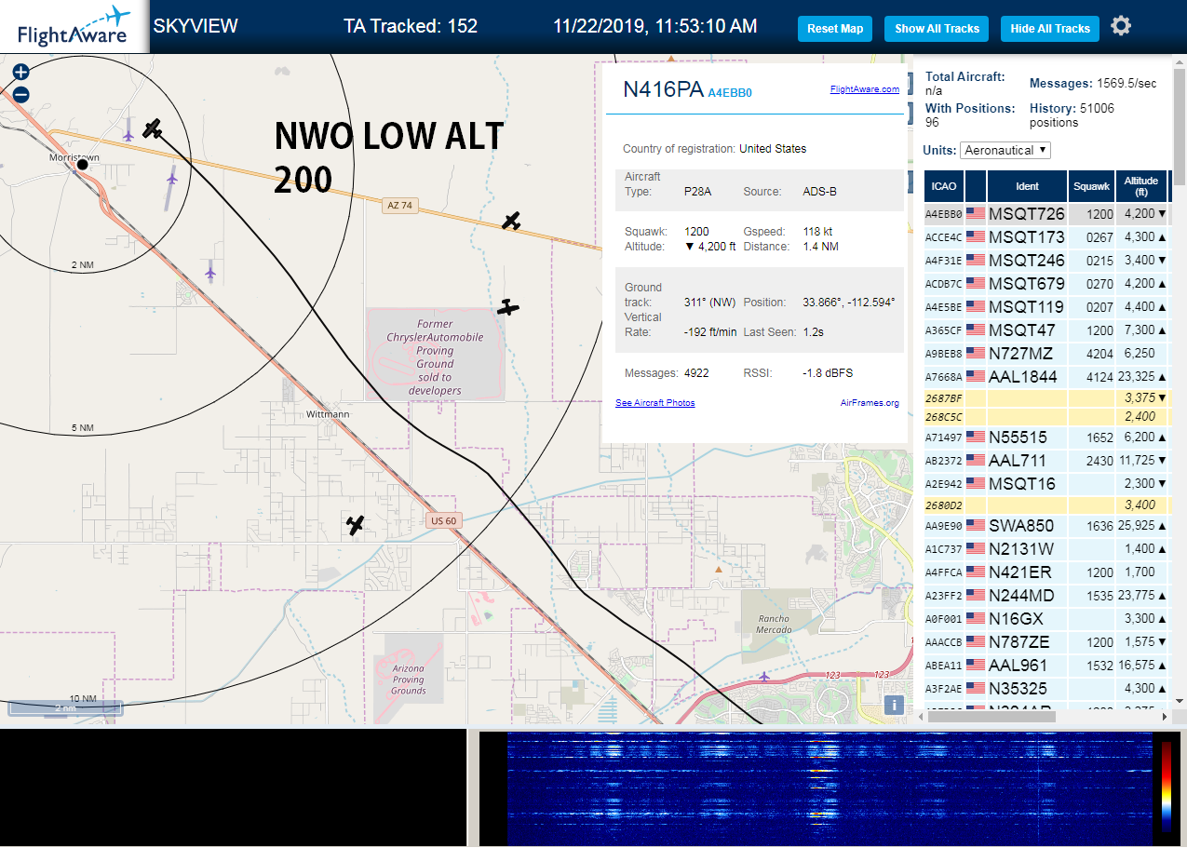1187x848 pixels.
Task: Select the N244MD row in aircraft table
Action: [1046, 596]
